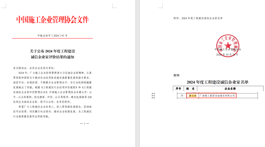Click the red header 中国施工企业管理协会文件
The width and height of the screenshot is (265, 147).
coord(52,20)
